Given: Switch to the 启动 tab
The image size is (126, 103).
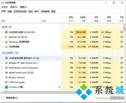Looking at the screenshot, I should (30, 12).
